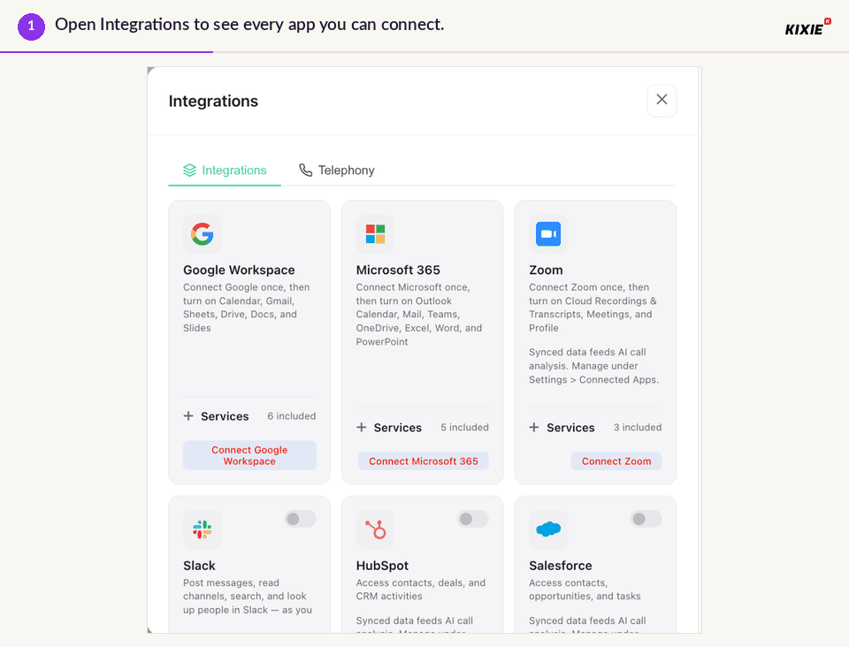Click the Zoom camera logo icon

point(548,234)
